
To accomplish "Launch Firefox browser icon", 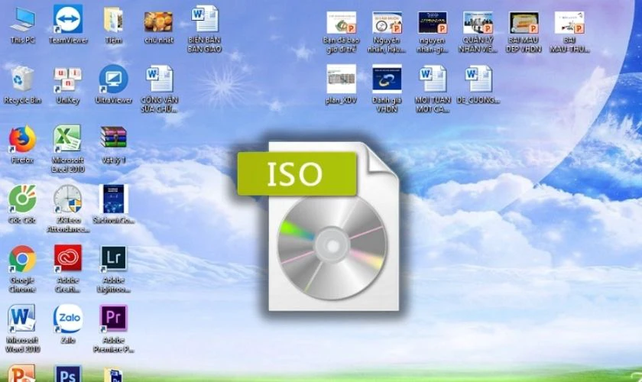I will click(x=22, y=139).
